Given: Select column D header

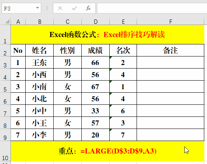Looking at the screenshot, I should tap(96, 21).
